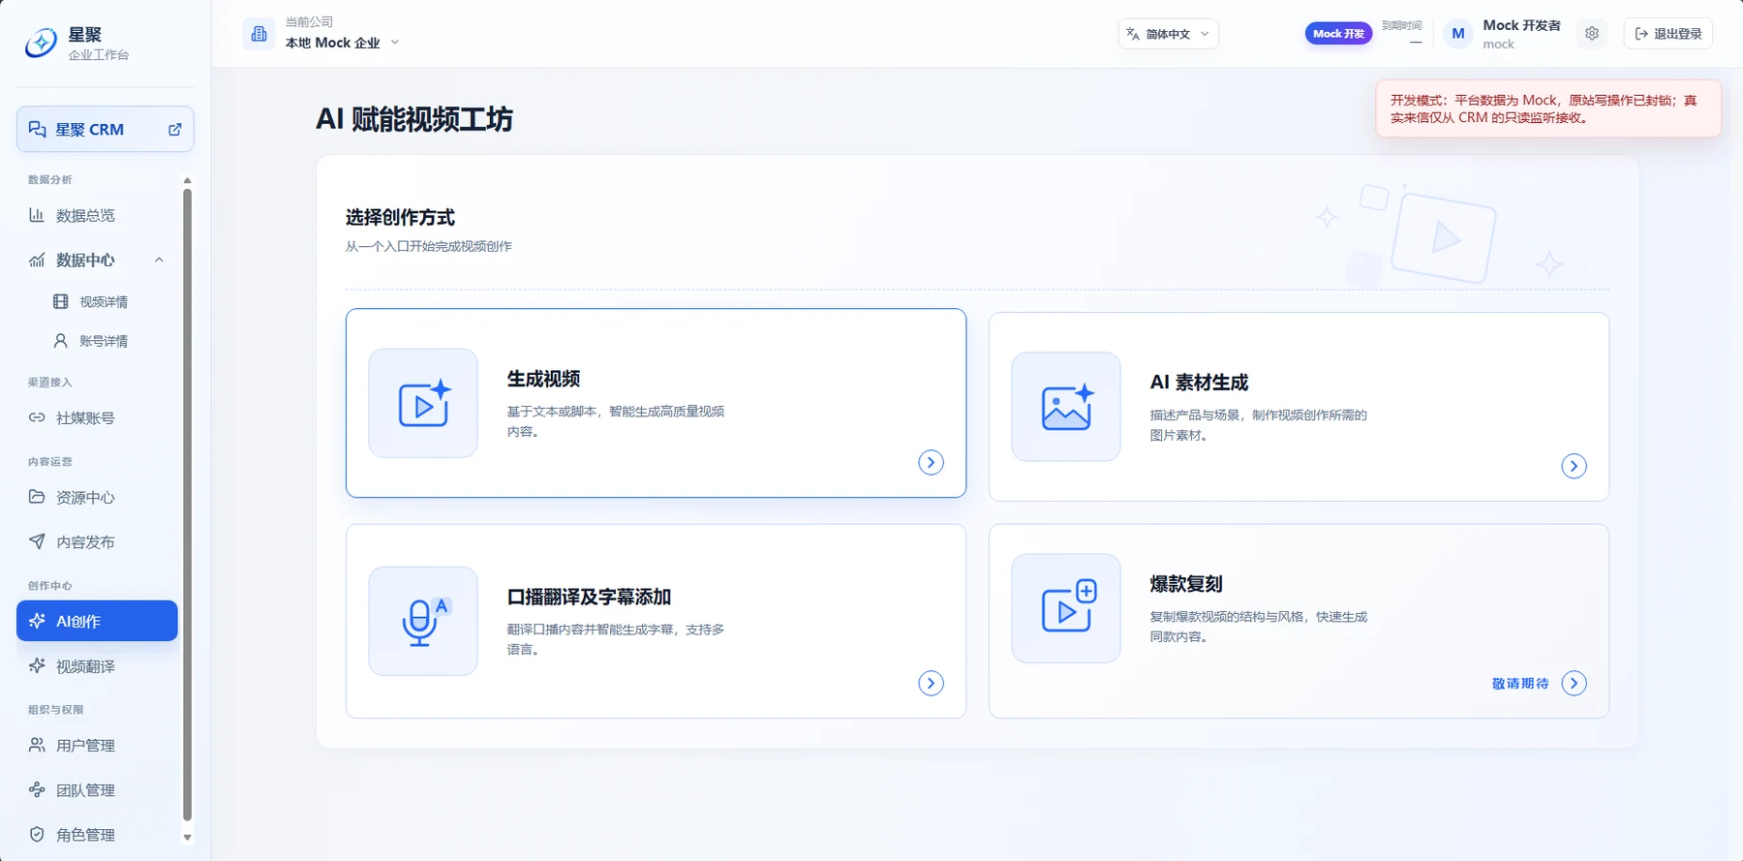Click the company building icon
This screenshot has height=861, width=1743.
pyautogui.click(x=259, y=34)
